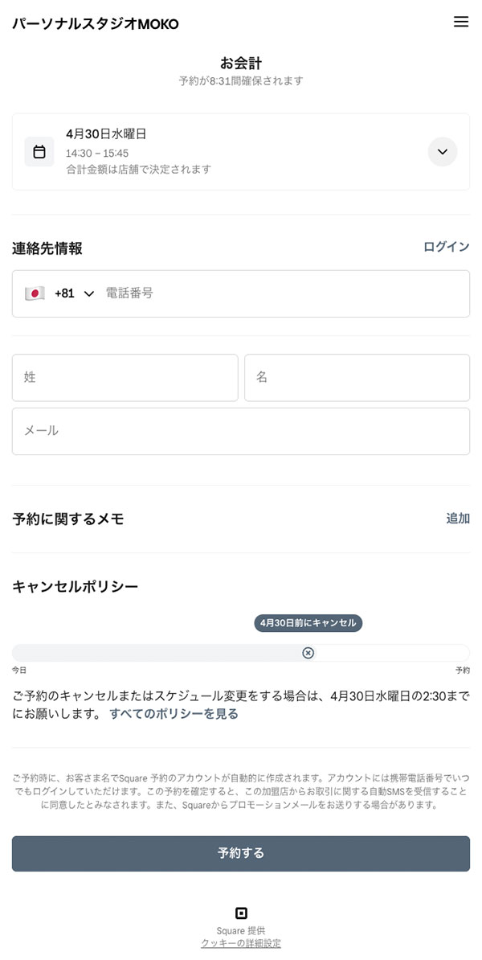Click the ログイン link

(447, 247)
